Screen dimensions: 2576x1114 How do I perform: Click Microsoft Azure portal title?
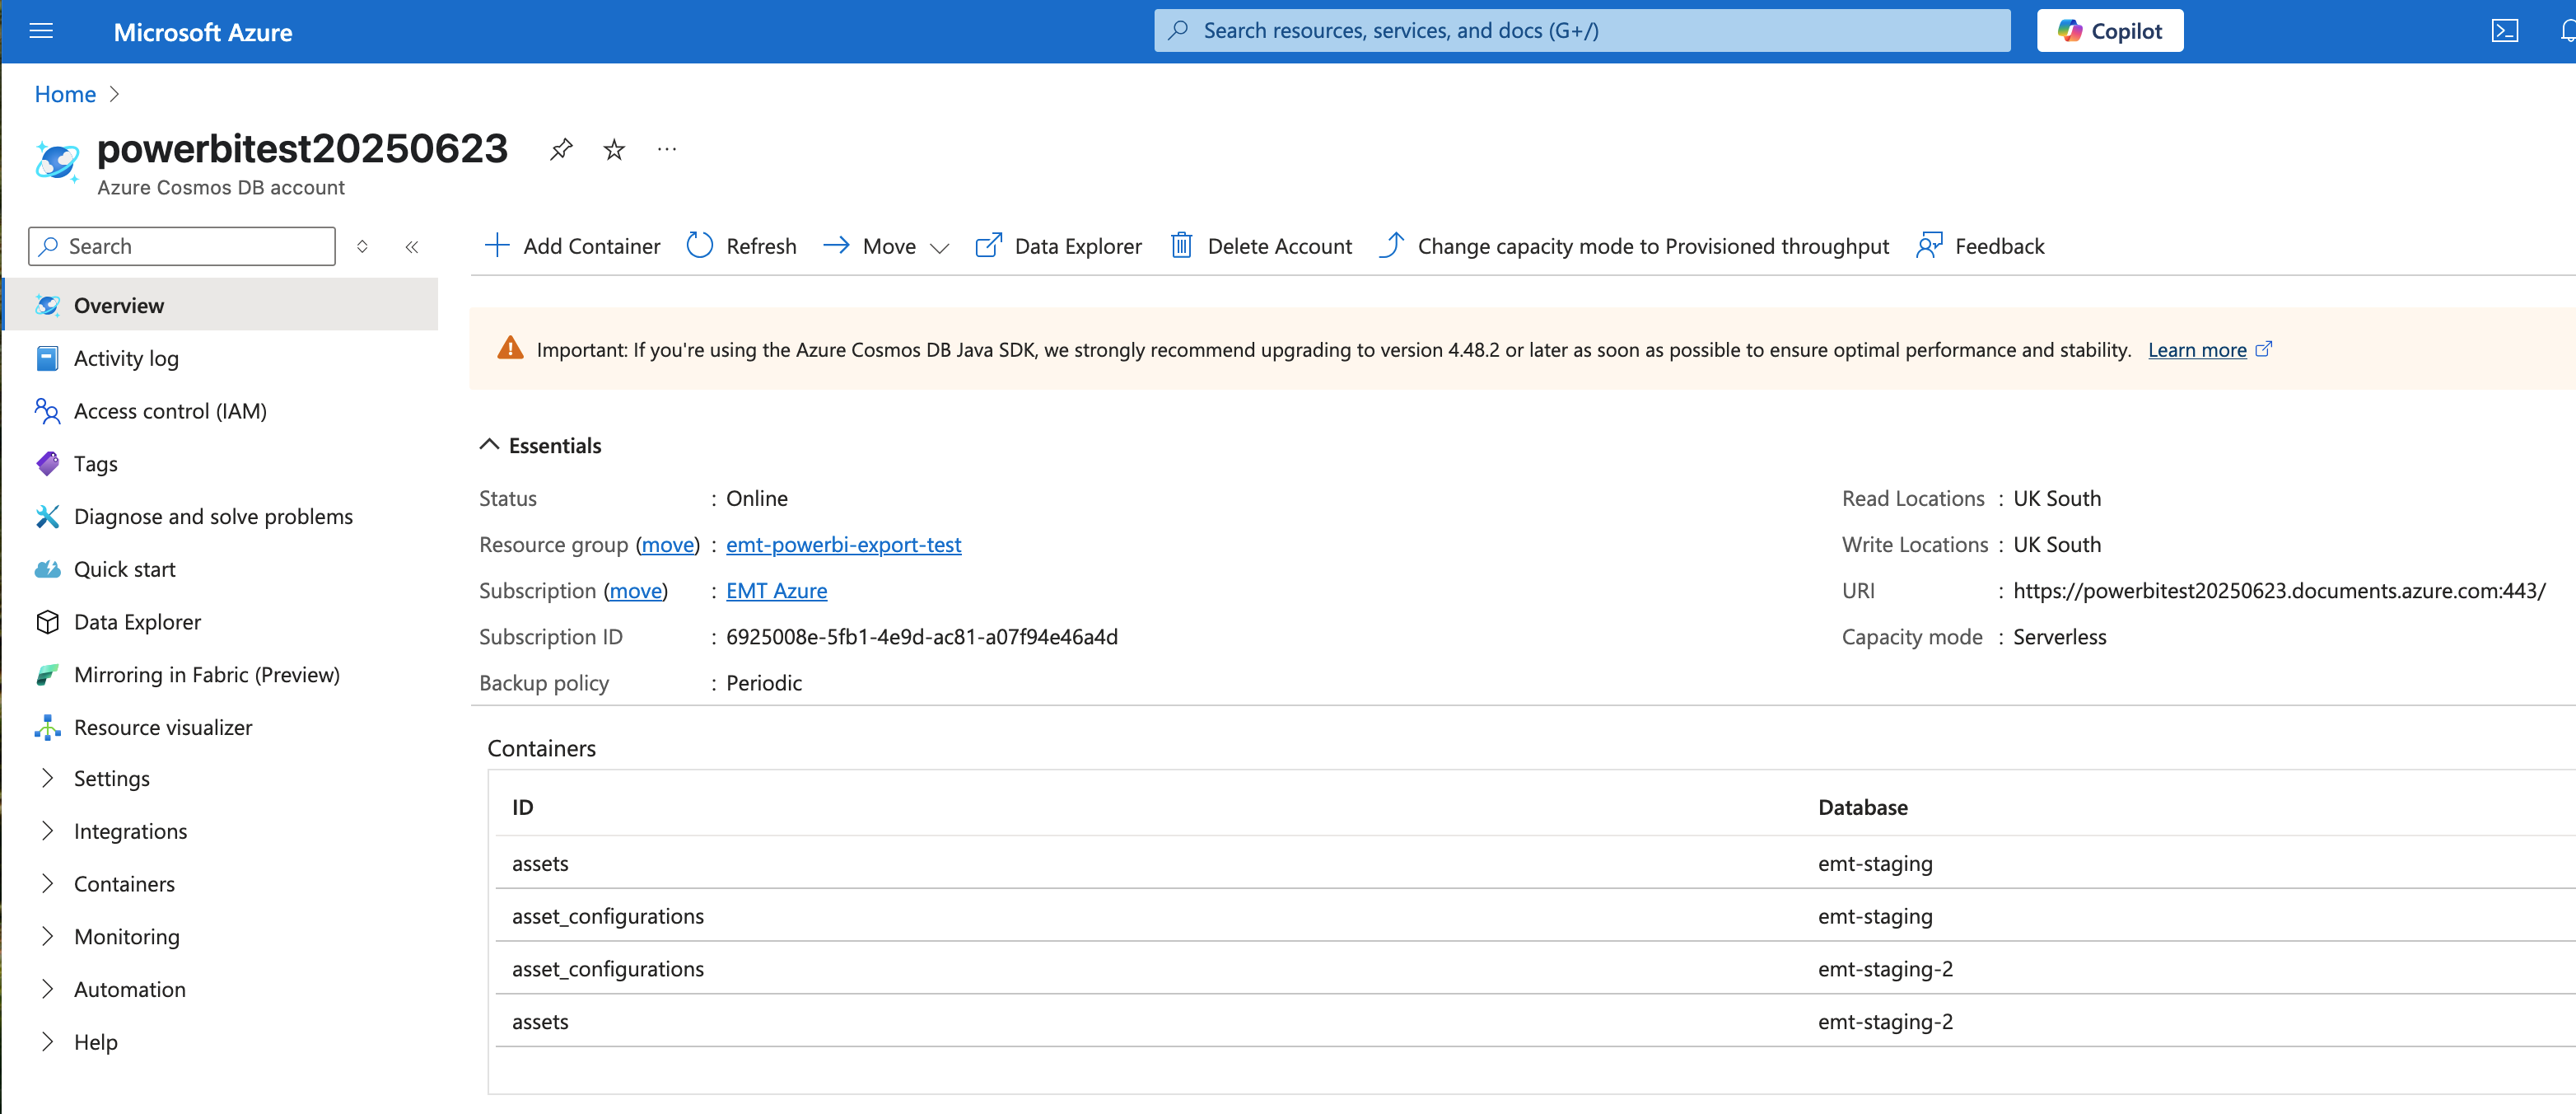(x=203, y=32)
